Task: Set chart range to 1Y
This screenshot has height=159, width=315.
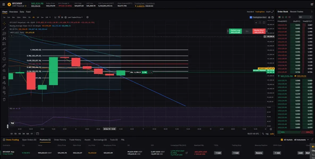Action: click(32, 134)
